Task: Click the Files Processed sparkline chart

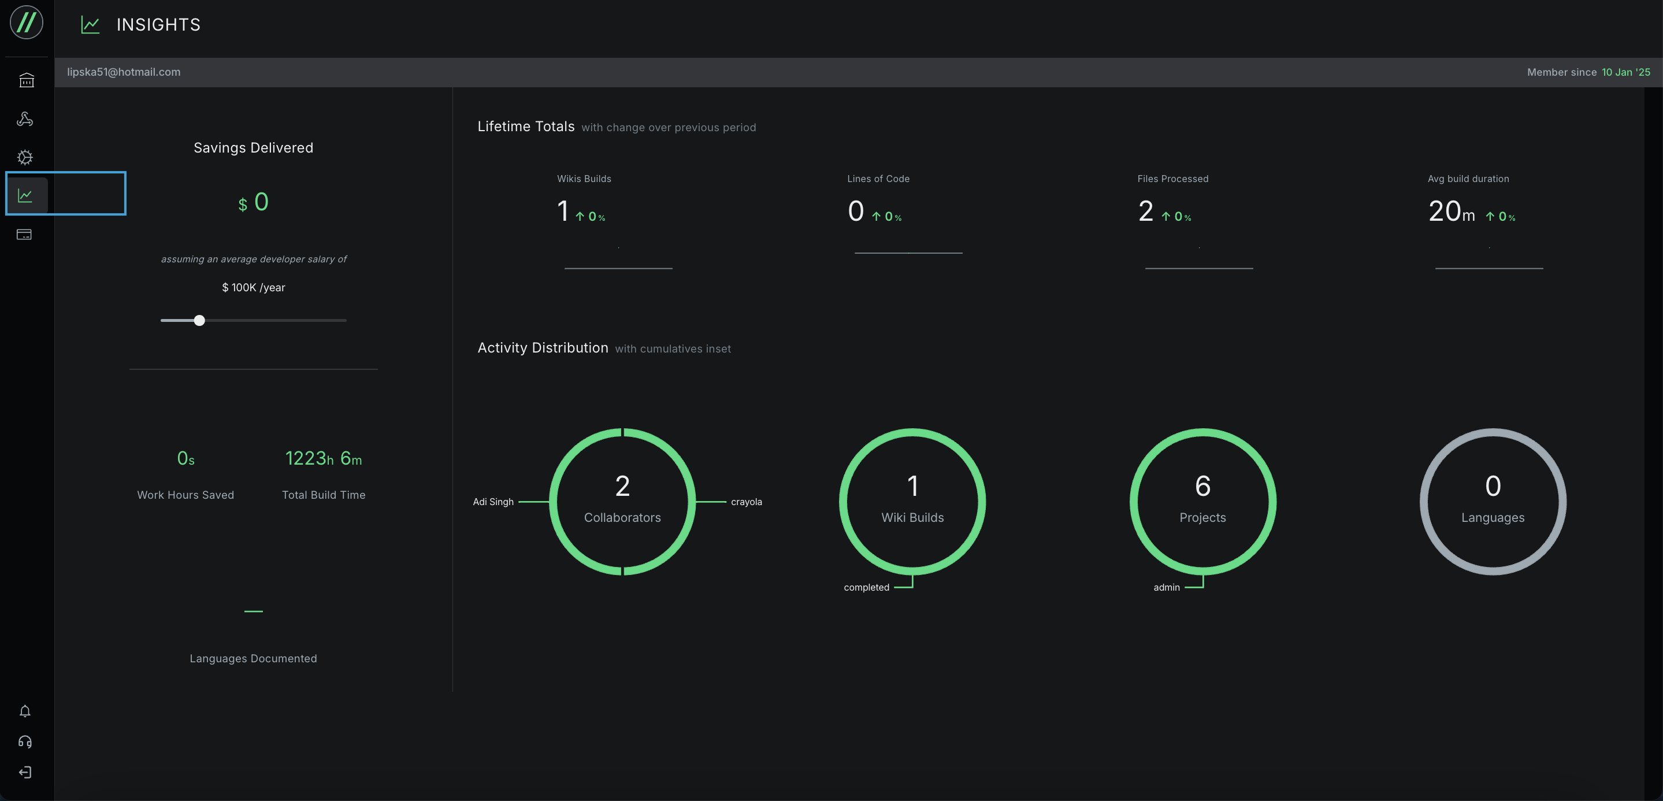Action: [1199, 258]
